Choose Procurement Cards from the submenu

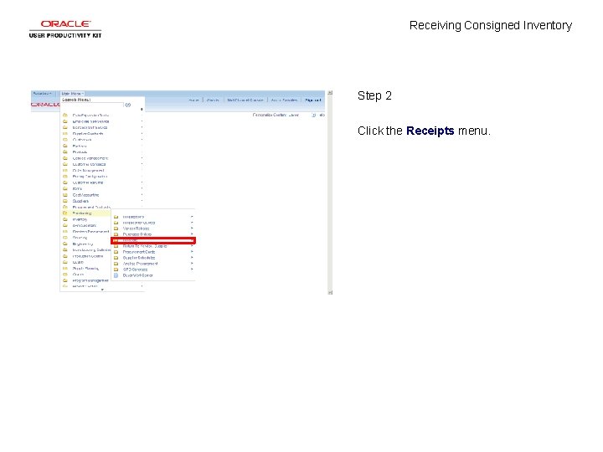click(139, 252)
